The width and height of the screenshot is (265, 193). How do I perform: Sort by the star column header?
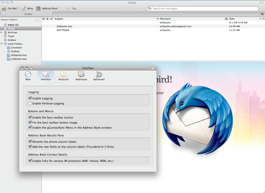click(x=48, y=19)
